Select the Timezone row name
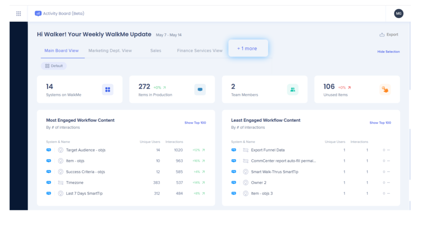 tap(75, 182)
